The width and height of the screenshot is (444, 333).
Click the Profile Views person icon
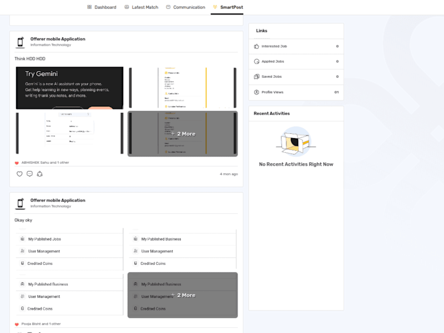click(256, 92)
